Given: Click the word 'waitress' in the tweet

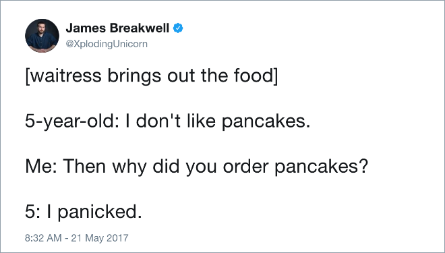Looking at the screenshot, I should pos(65,76).
